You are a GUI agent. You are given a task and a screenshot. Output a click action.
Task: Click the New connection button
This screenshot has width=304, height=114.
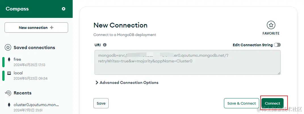click(x=36, y=28)
